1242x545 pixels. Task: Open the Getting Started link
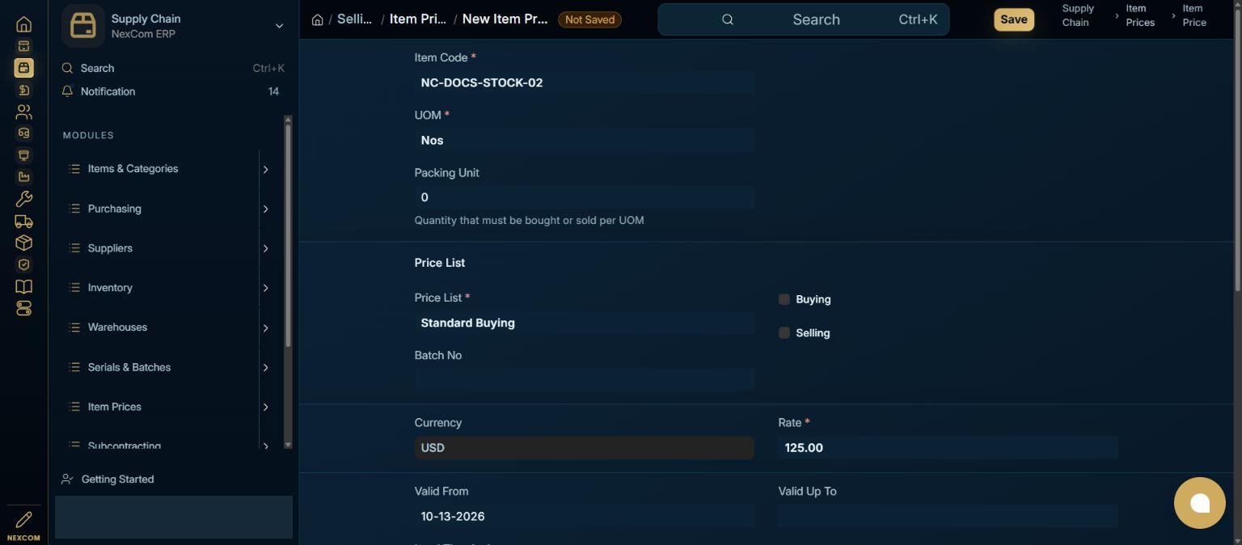click(117, 479)
